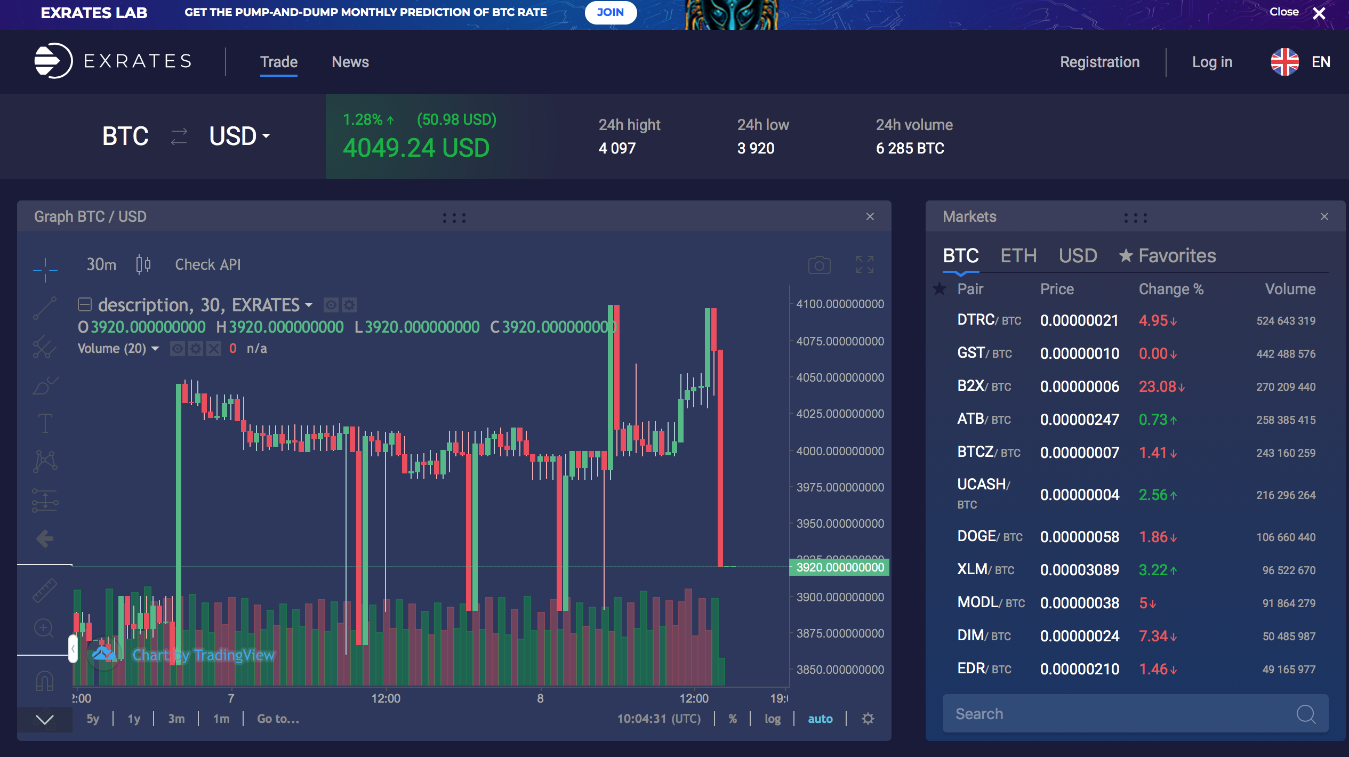Viewport: 1349px width, 757px height.
Task: Take a chart snapshot with camera icon
Action: pos(819,265)
